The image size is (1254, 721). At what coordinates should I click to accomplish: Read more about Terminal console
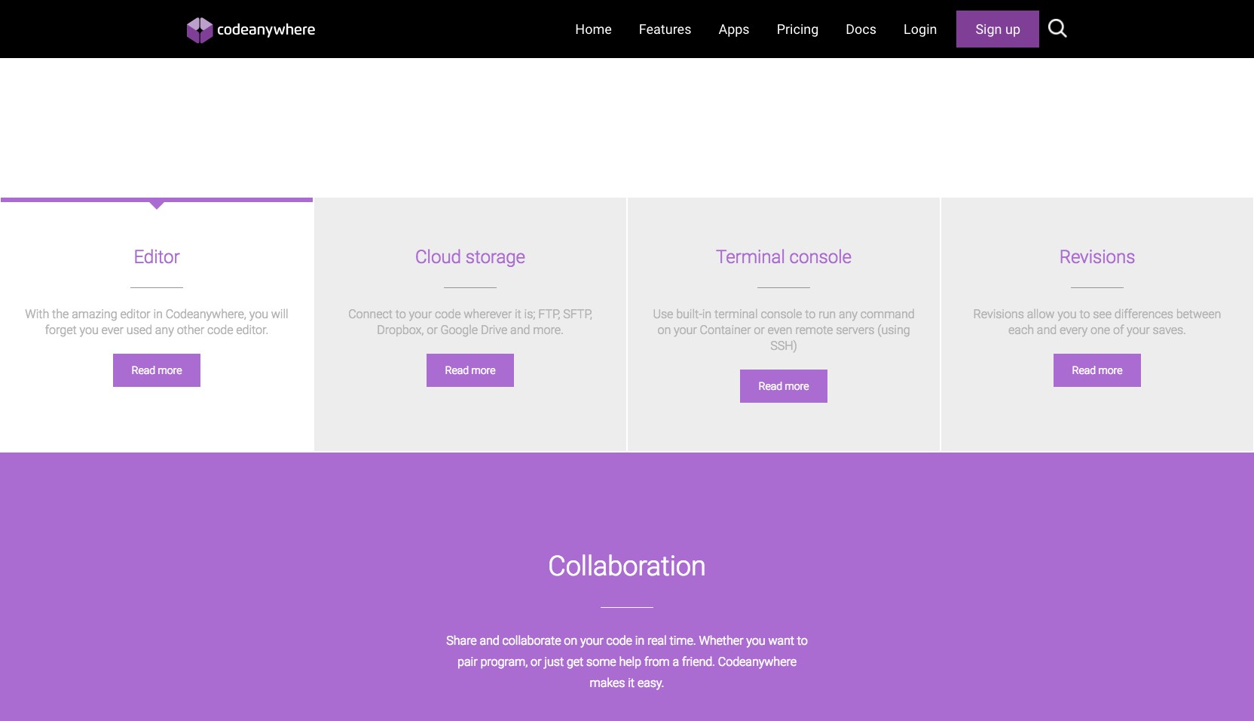point(784,386)
